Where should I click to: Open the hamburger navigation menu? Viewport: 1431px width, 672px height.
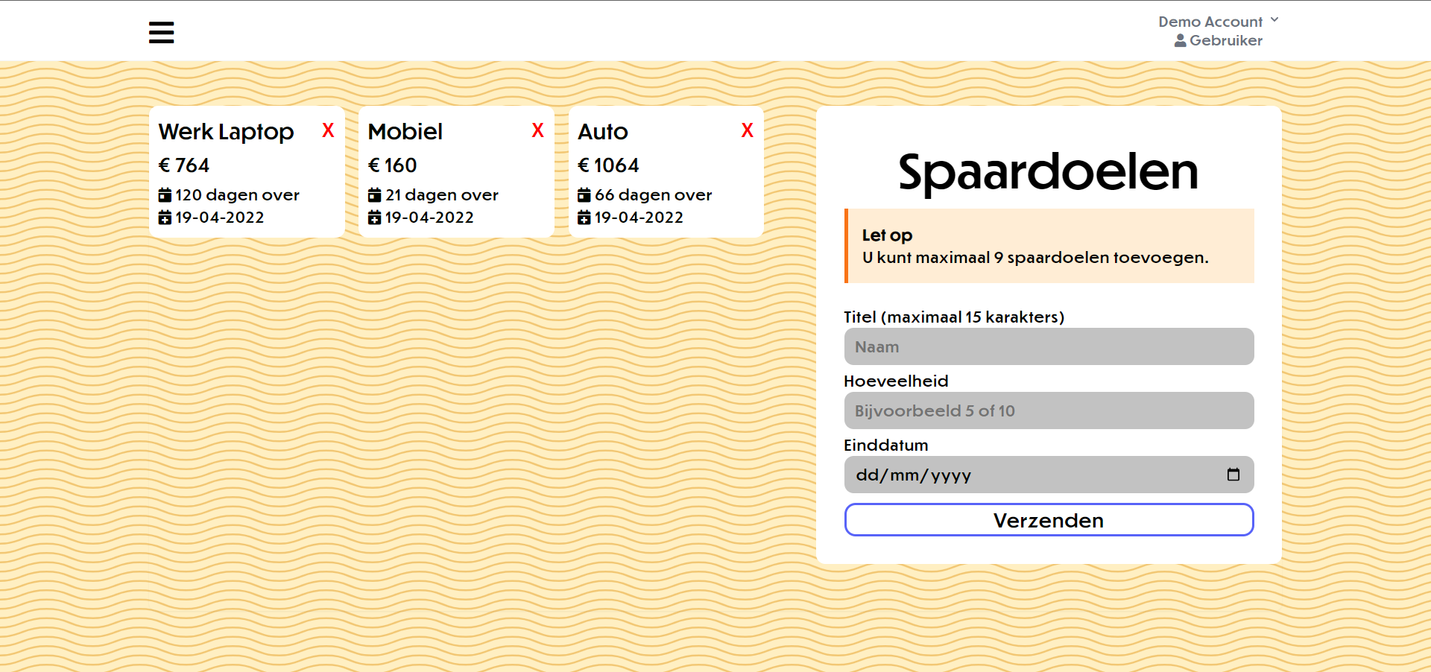coord(161,33)
